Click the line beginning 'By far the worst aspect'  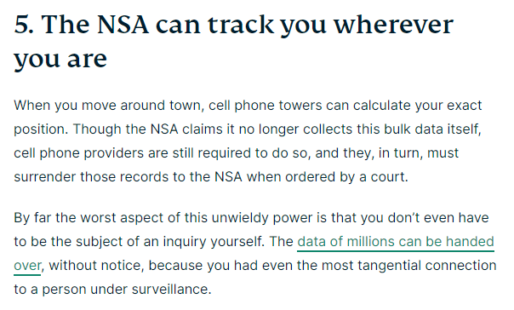click(x=251, y=218)
